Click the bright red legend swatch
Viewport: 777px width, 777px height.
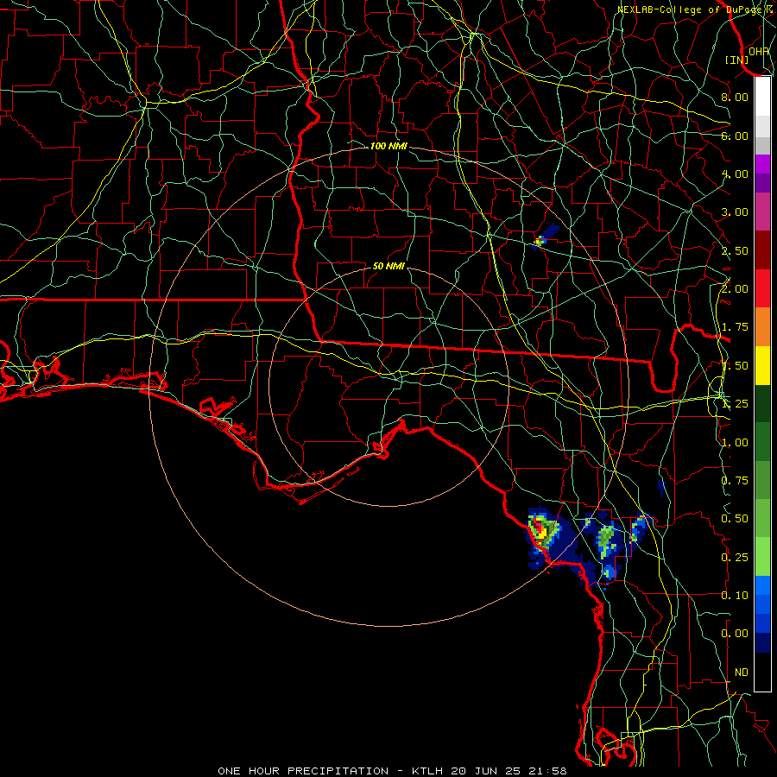coord(762,288)
